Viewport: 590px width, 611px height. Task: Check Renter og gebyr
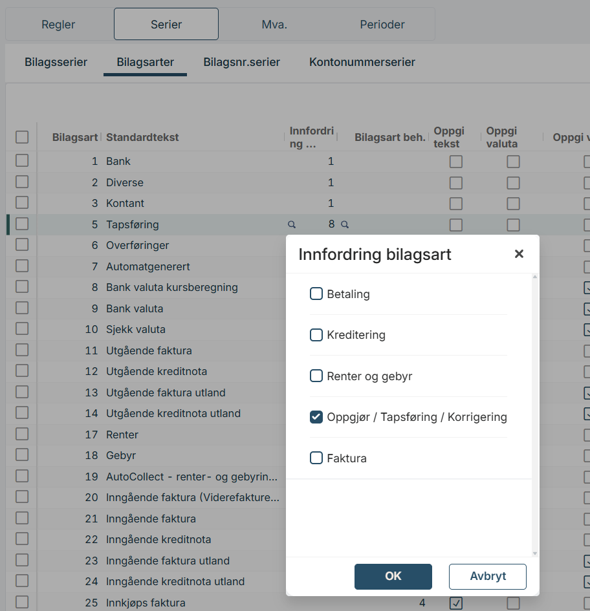pos(316,376)
